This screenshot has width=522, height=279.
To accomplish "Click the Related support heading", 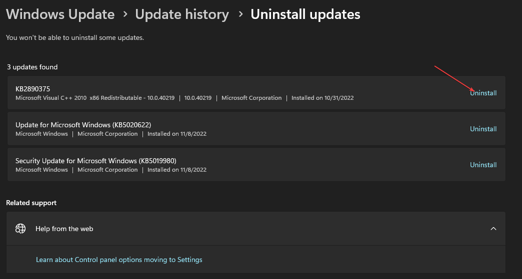I will 31,203.
